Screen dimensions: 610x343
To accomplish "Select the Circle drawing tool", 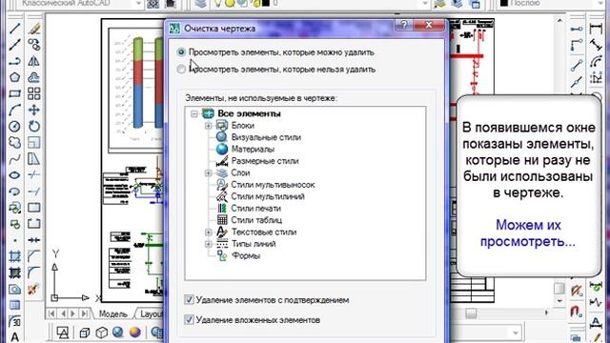I will pos(15,127).
